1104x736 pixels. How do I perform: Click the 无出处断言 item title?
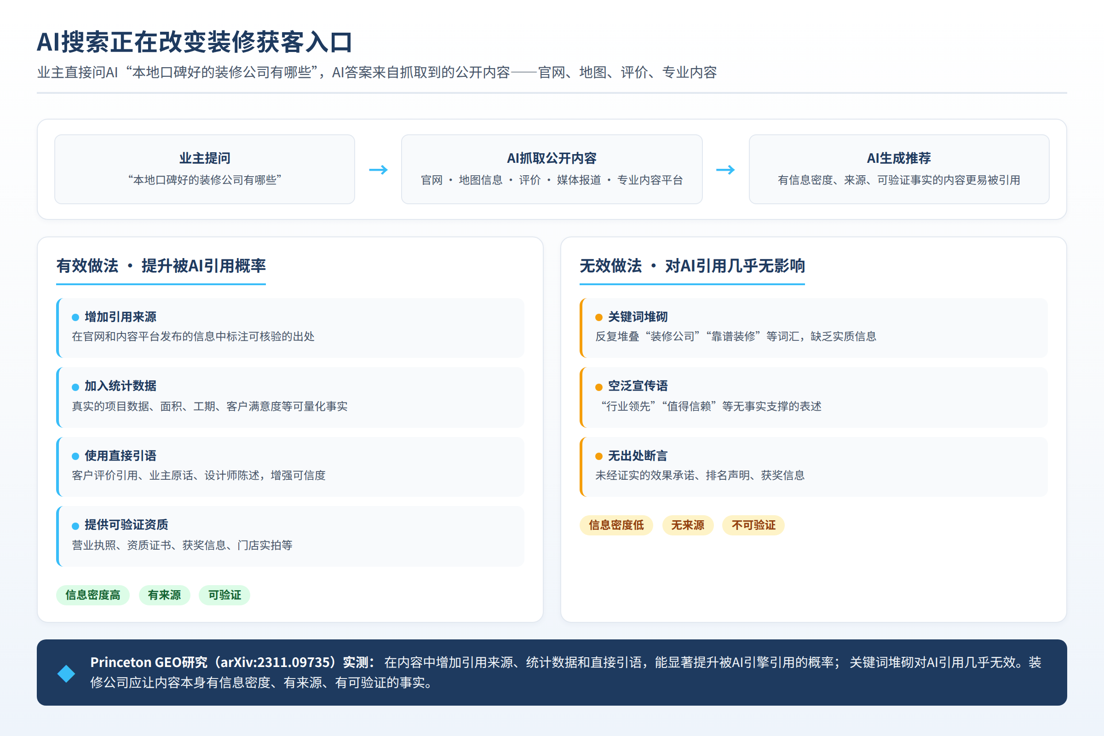638,455
